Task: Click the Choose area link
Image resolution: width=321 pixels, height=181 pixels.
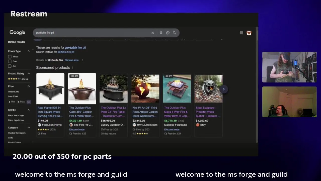Action: (x=71, y=60)
